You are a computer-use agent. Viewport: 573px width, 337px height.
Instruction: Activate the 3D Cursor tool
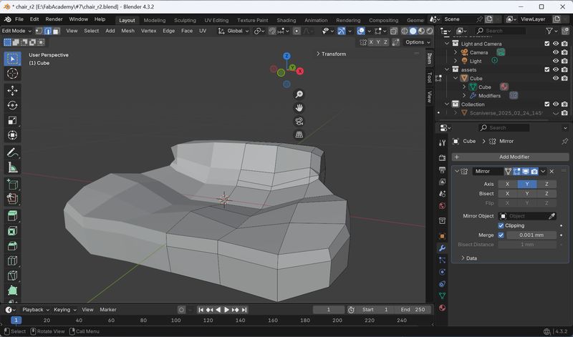tap(12, 74)
